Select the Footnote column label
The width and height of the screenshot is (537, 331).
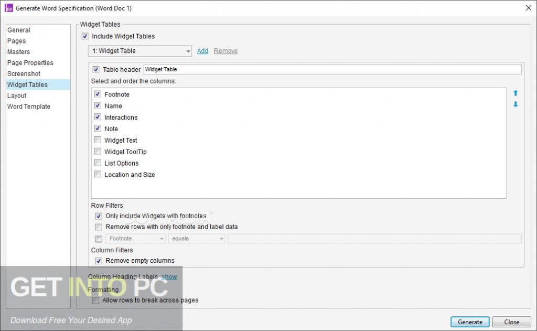click(x=117, y=94)
